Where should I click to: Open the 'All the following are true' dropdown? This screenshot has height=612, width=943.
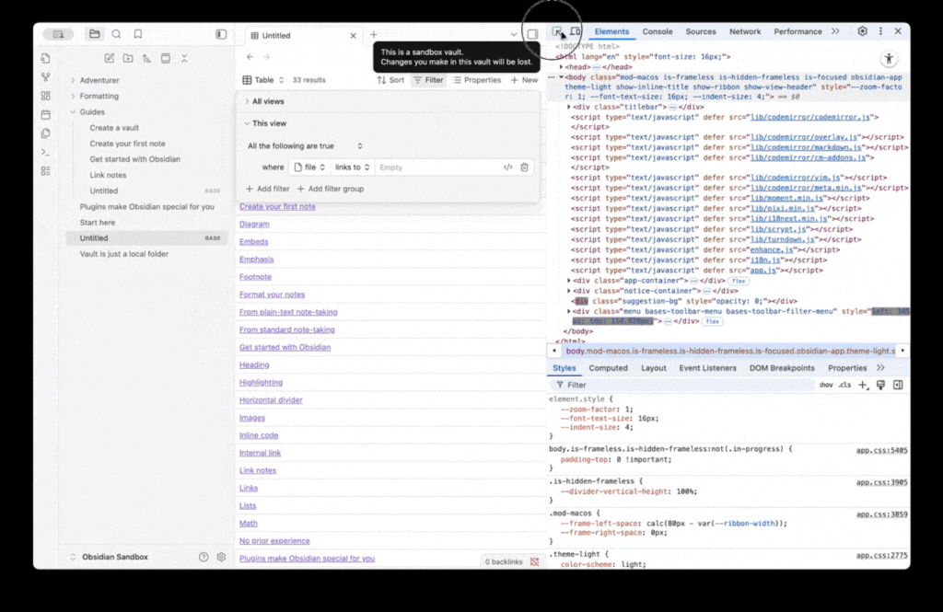pyautogui.click(x=304, y=146)
